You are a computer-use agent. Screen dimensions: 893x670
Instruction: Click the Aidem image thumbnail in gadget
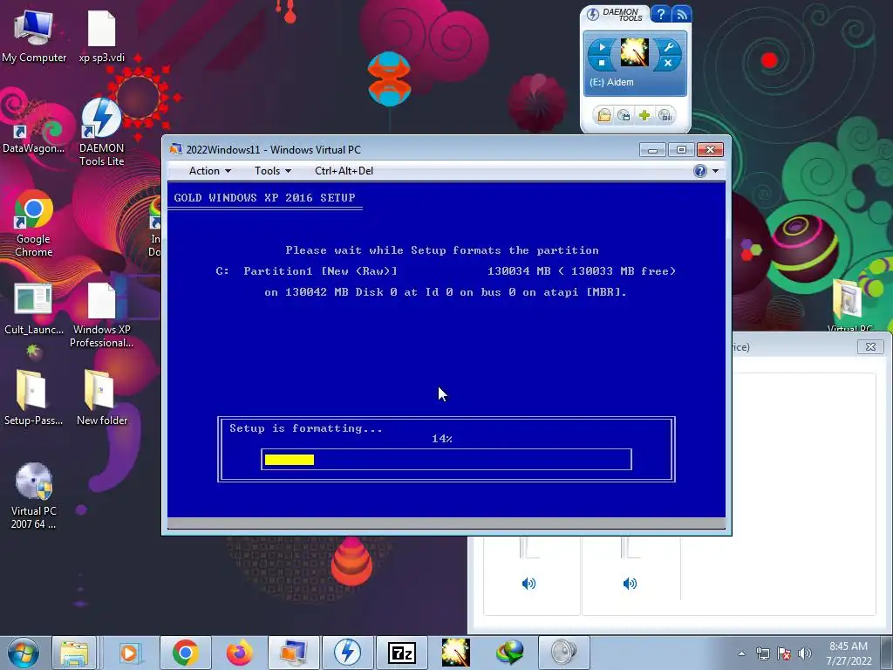coord(635,52)
